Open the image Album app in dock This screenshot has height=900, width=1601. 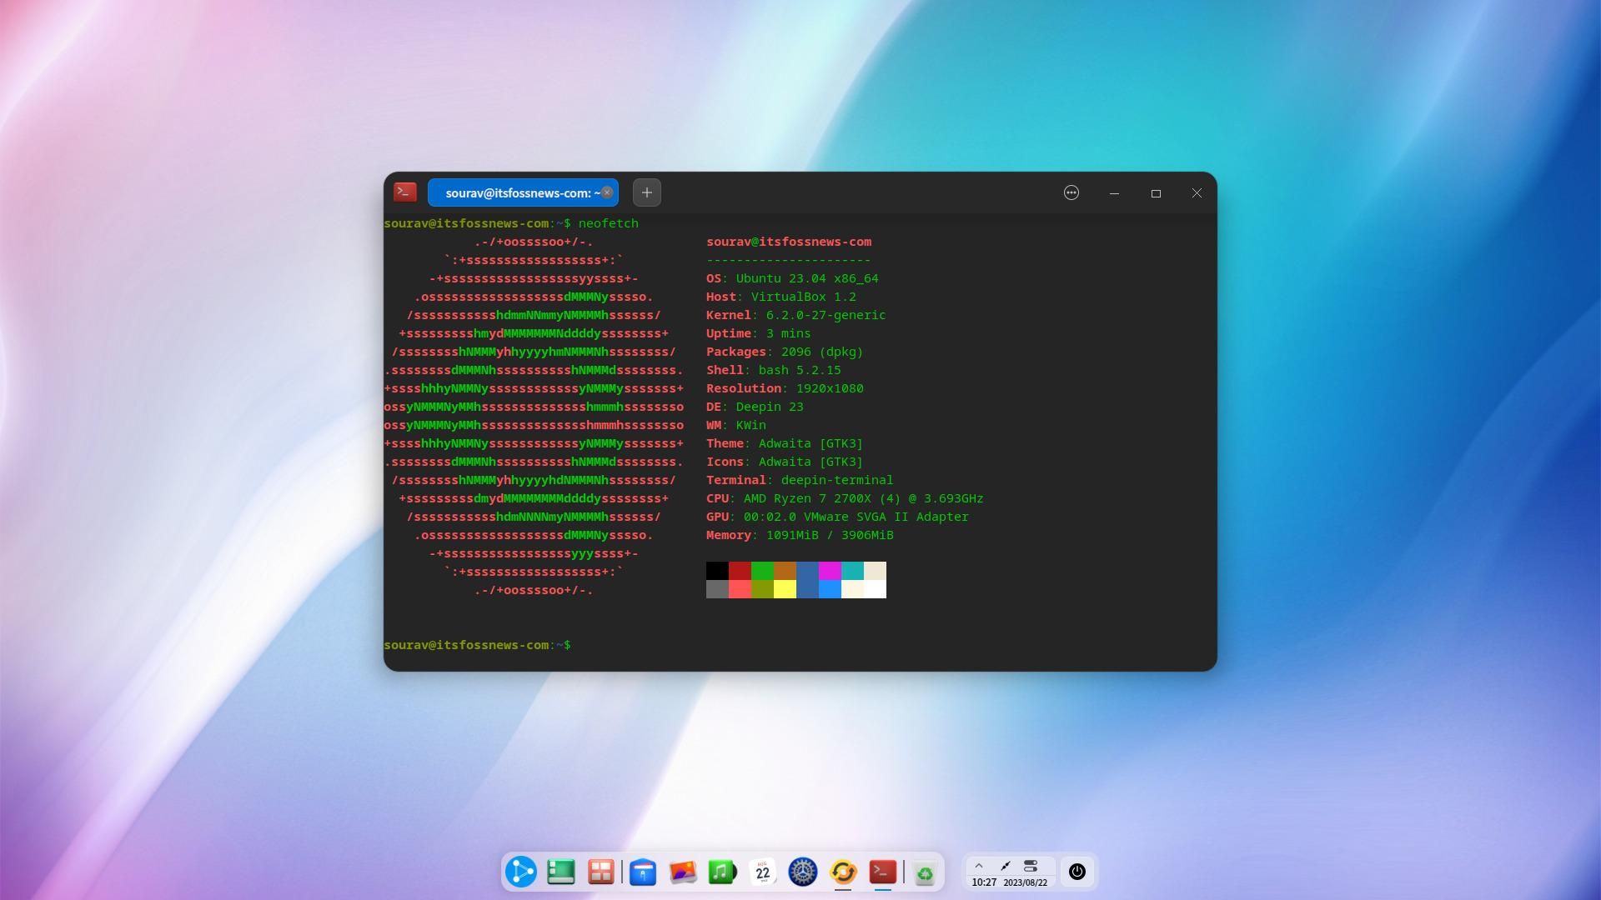(683, 872)
